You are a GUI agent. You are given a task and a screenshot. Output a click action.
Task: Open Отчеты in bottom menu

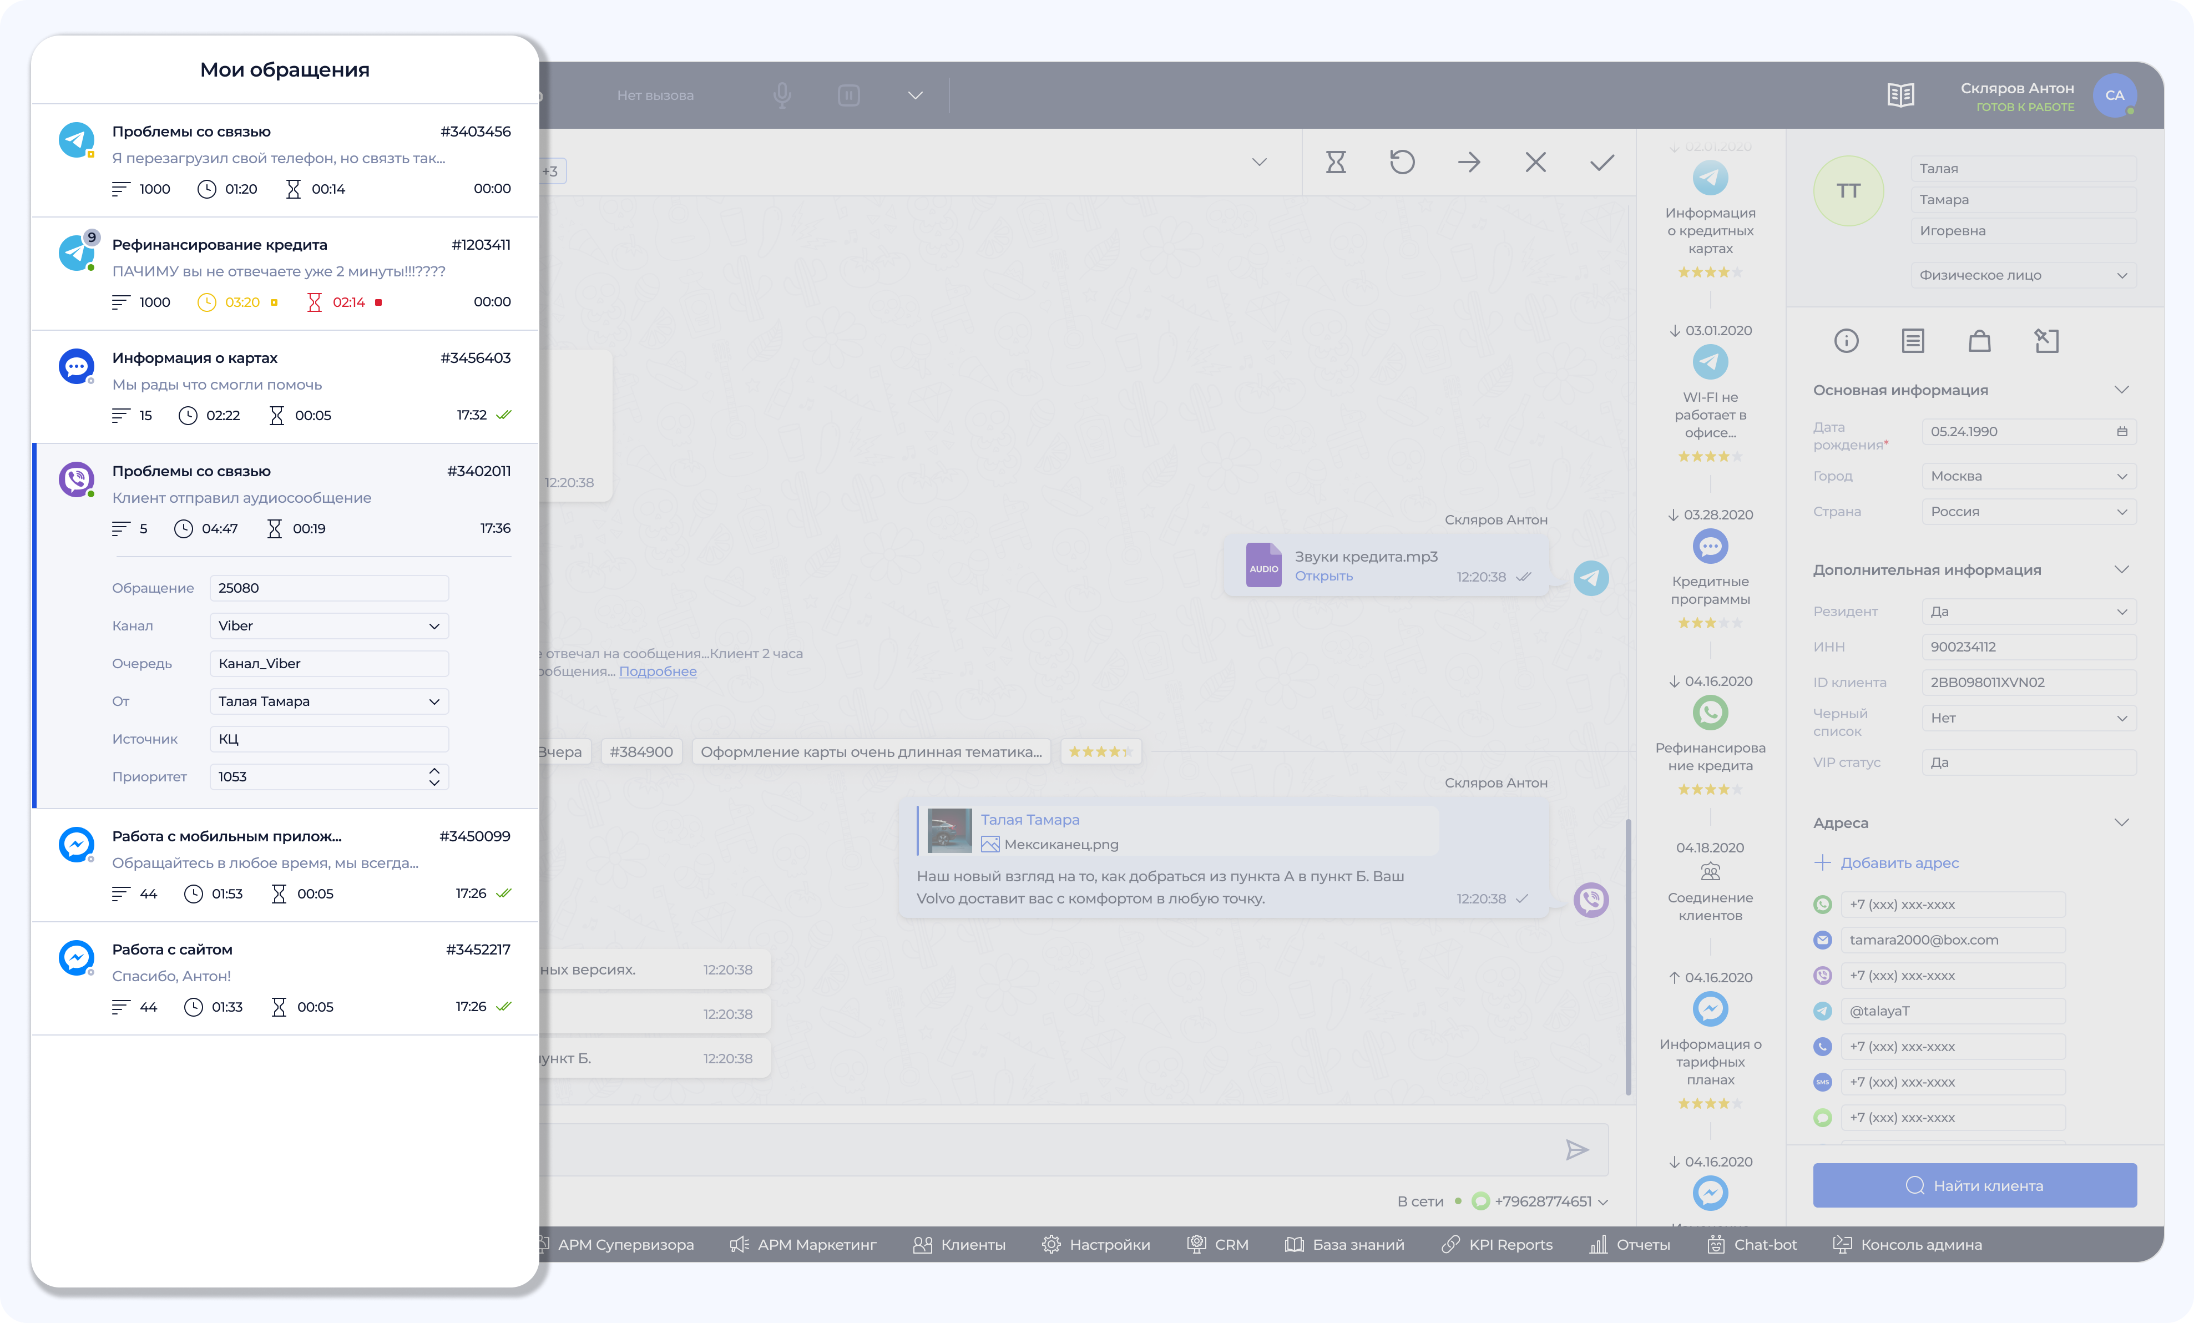[x=1629, y=1245]
